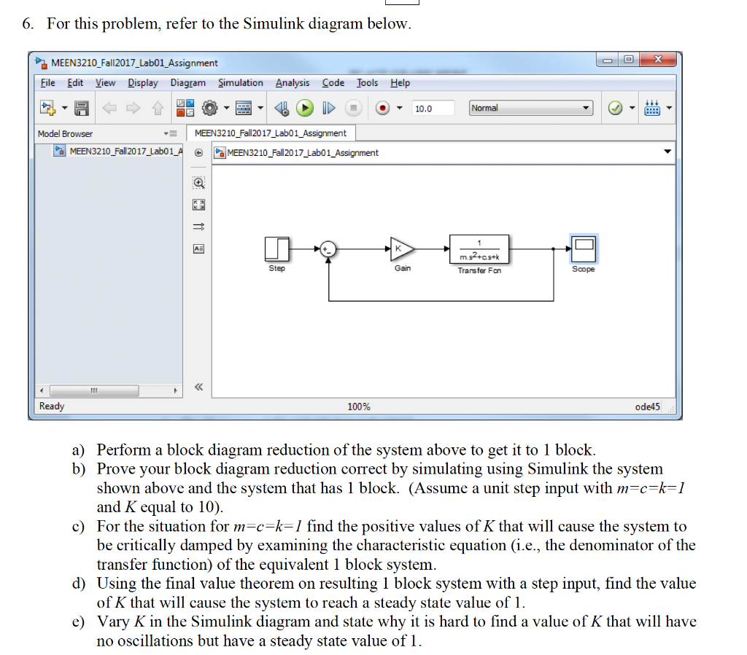This screenshot has height=655, width=747.
Task: Open the Edit menu
Action: tap(75, 83)
